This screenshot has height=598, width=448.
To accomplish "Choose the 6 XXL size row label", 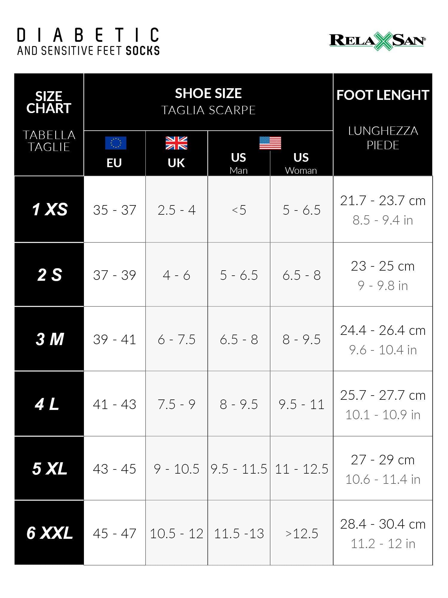I will pos(49,533).
